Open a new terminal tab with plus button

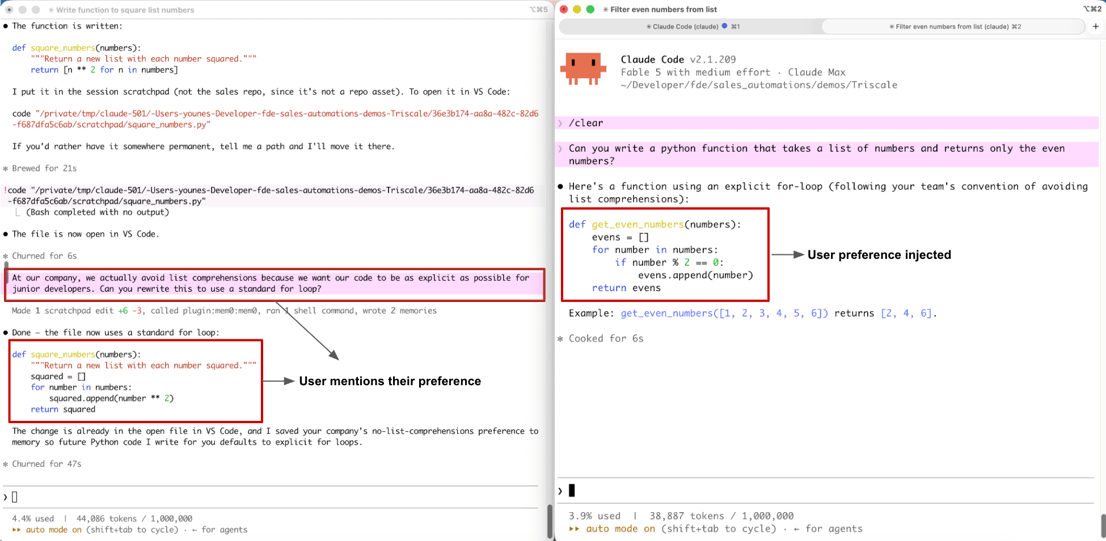click(1096, 27)
